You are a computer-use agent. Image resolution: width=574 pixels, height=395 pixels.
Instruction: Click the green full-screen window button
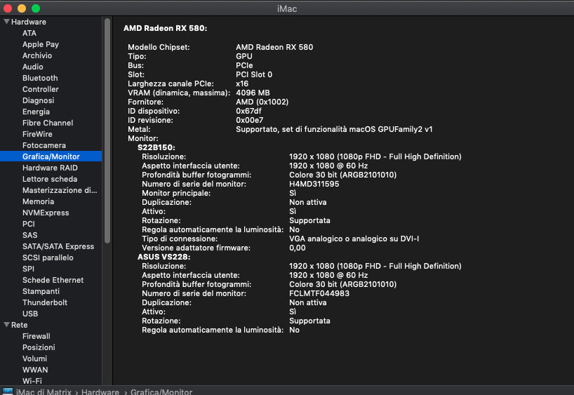(x=36, y=8)
